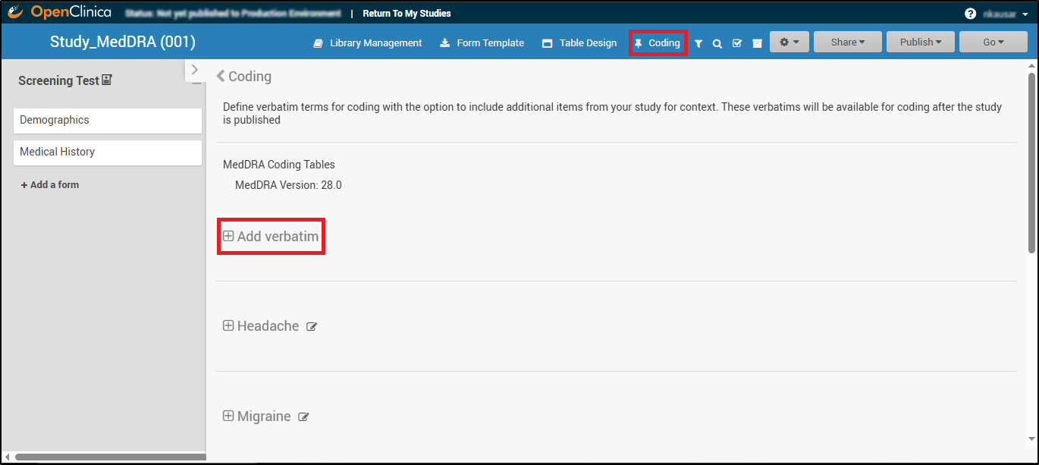Image resolution: width=1039 pixels, height=465 pixels.
Task: Open Library Management
Action: pos(368,43)
